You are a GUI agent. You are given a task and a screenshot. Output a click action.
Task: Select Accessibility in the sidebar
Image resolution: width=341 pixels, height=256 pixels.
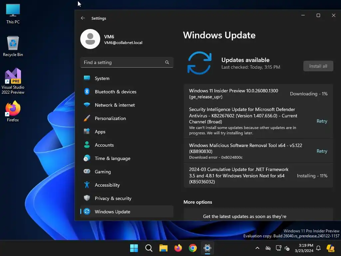(x=127, y=185)
